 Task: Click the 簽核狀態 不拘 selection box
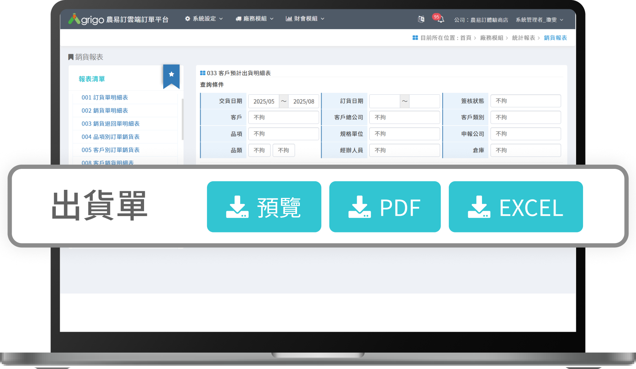525,101
